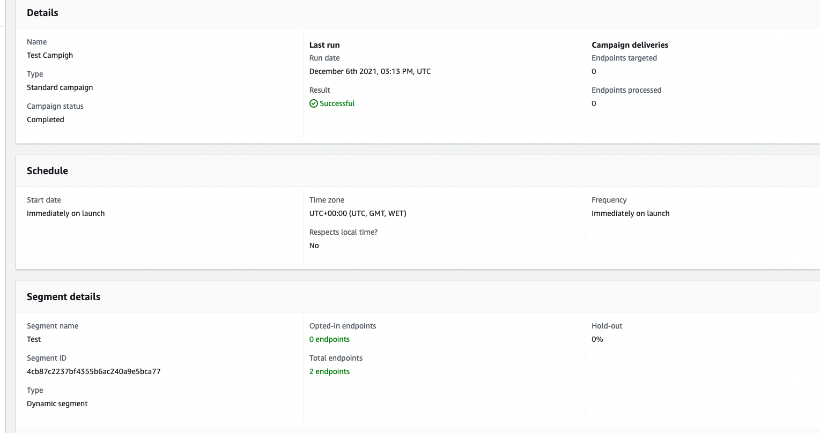
Task: Click the Endpoints processed value of 0
Action: (593, 103)
